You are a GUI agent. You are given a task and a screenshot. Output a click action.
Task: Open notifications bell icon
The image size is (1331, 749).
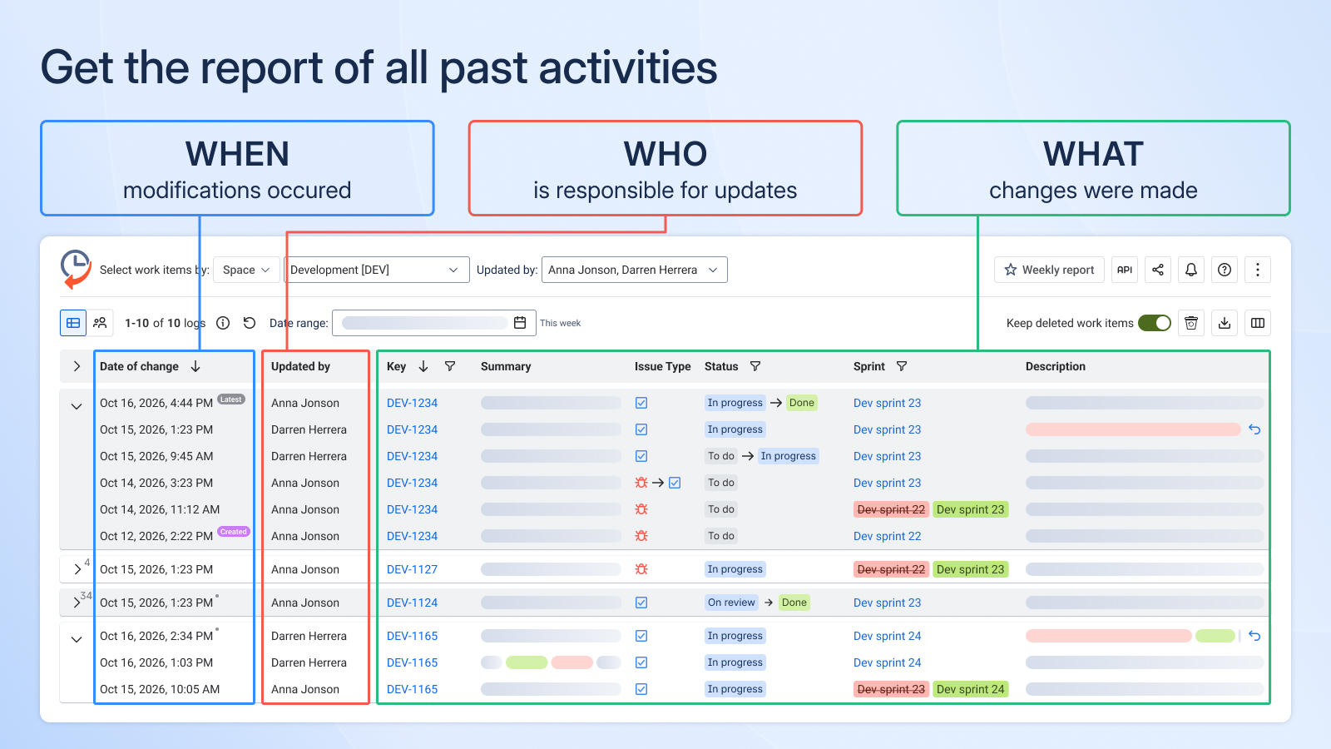click(x=1191, y=270)
